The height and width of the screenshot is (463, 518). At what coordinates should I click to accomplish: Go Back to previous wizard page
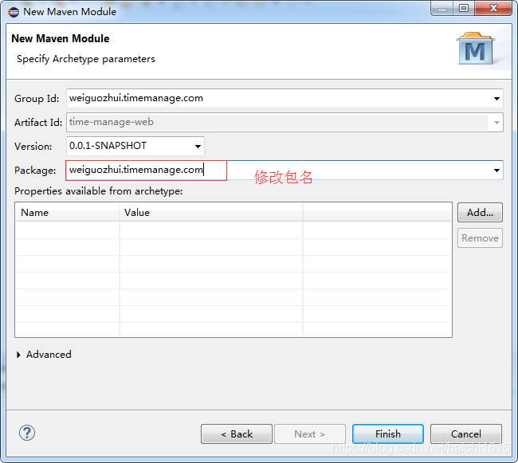click(237, 434)
